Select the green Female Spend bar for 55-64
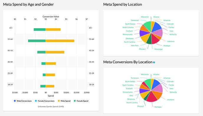203x116 pixels. (37, 41)
